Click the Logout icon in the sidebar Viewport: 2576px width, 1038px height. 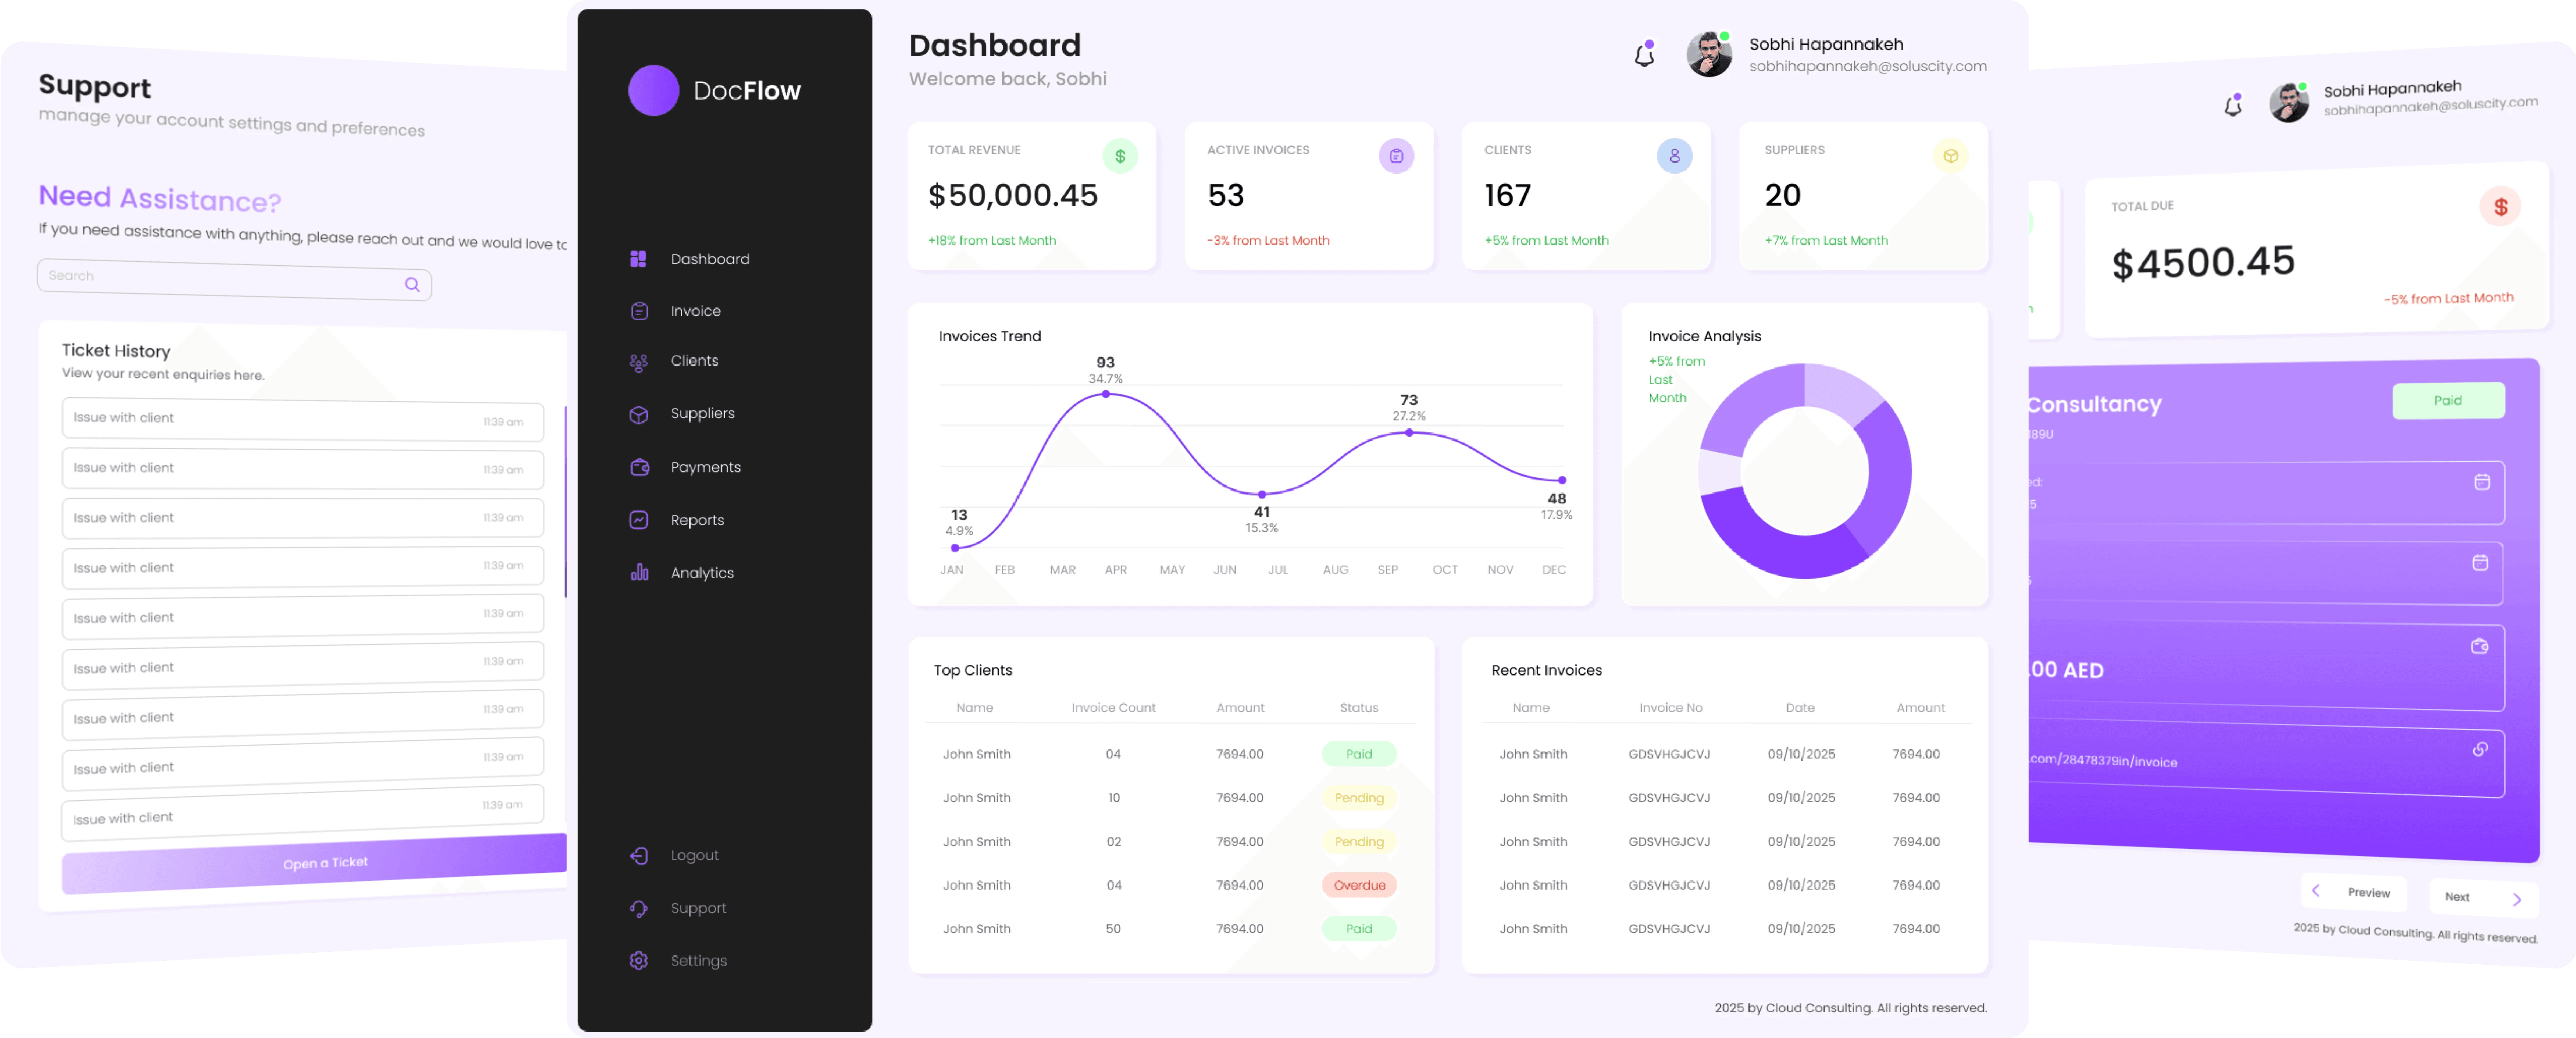(x=639, y=855)
